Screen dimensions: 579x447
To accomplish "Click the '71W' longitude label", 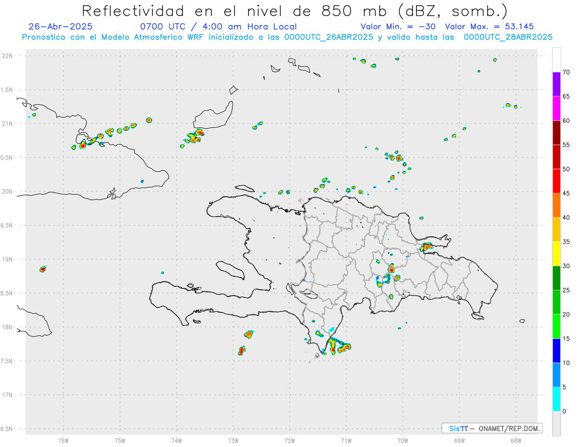I will click(x=346, y=440).
